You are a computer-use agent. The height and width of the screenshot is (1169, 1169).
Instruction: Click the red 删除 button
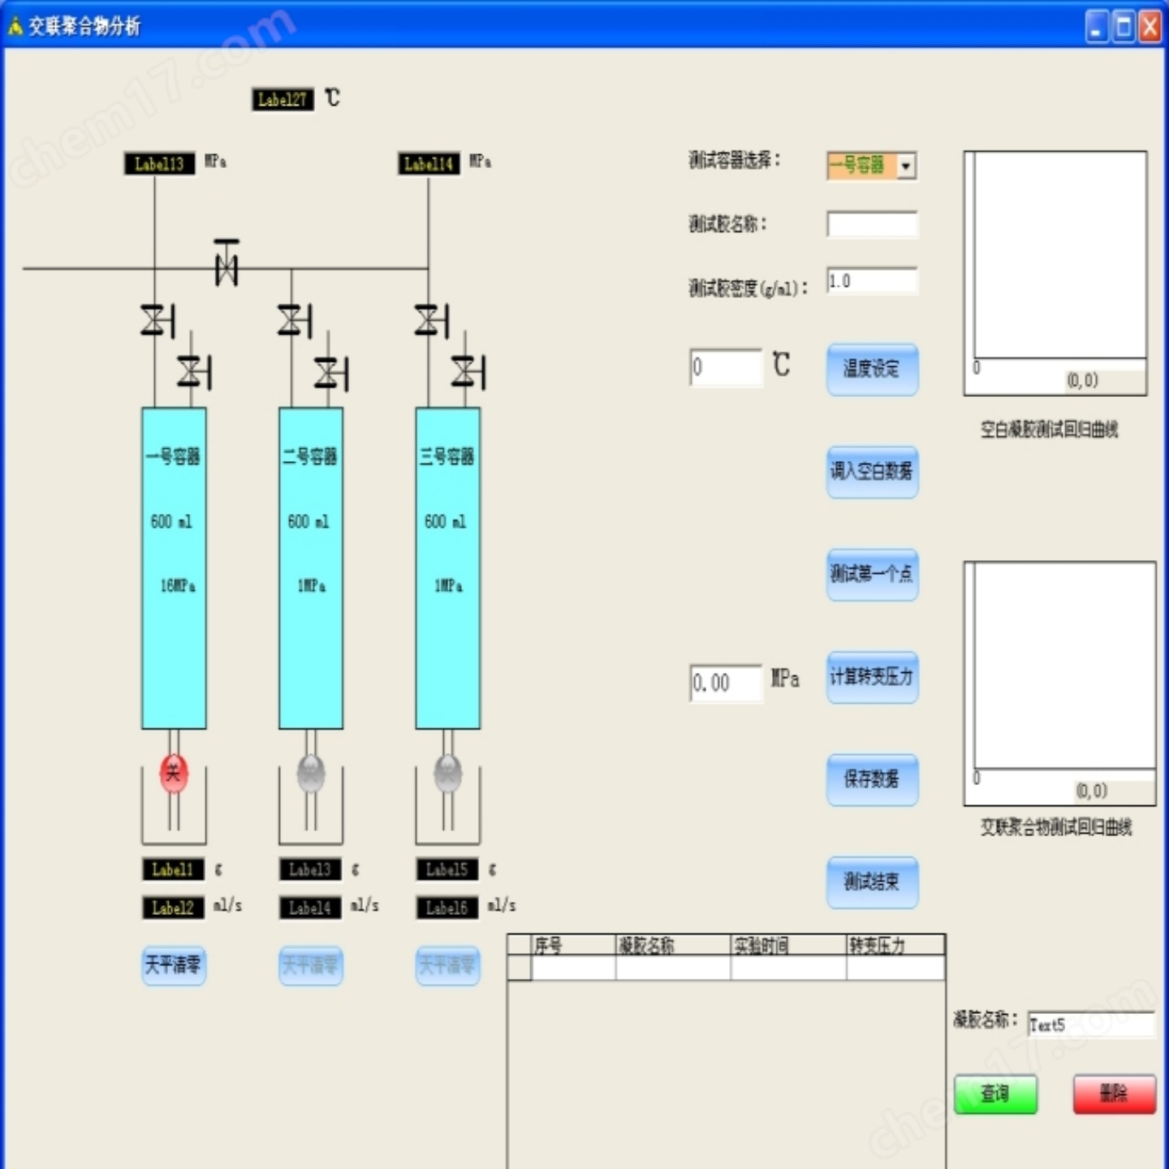(1115, 1094)
